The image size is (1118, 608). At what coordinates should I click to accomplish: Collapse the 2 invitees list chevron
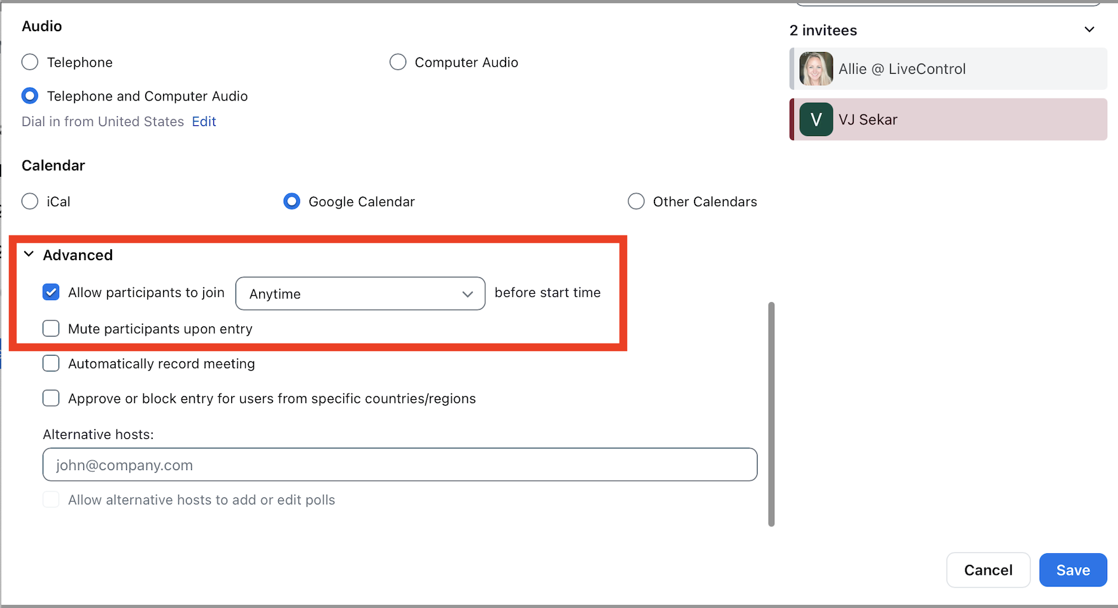[1089, 30]
